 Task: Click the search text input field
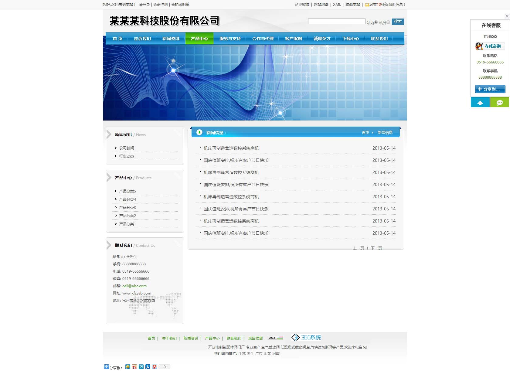(336, 22)
